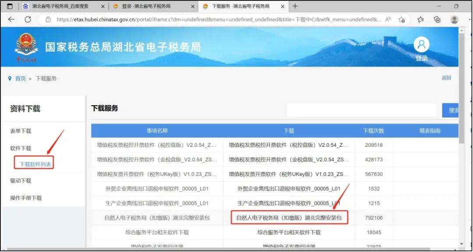Open 表单下载 in sidebar

21,131
